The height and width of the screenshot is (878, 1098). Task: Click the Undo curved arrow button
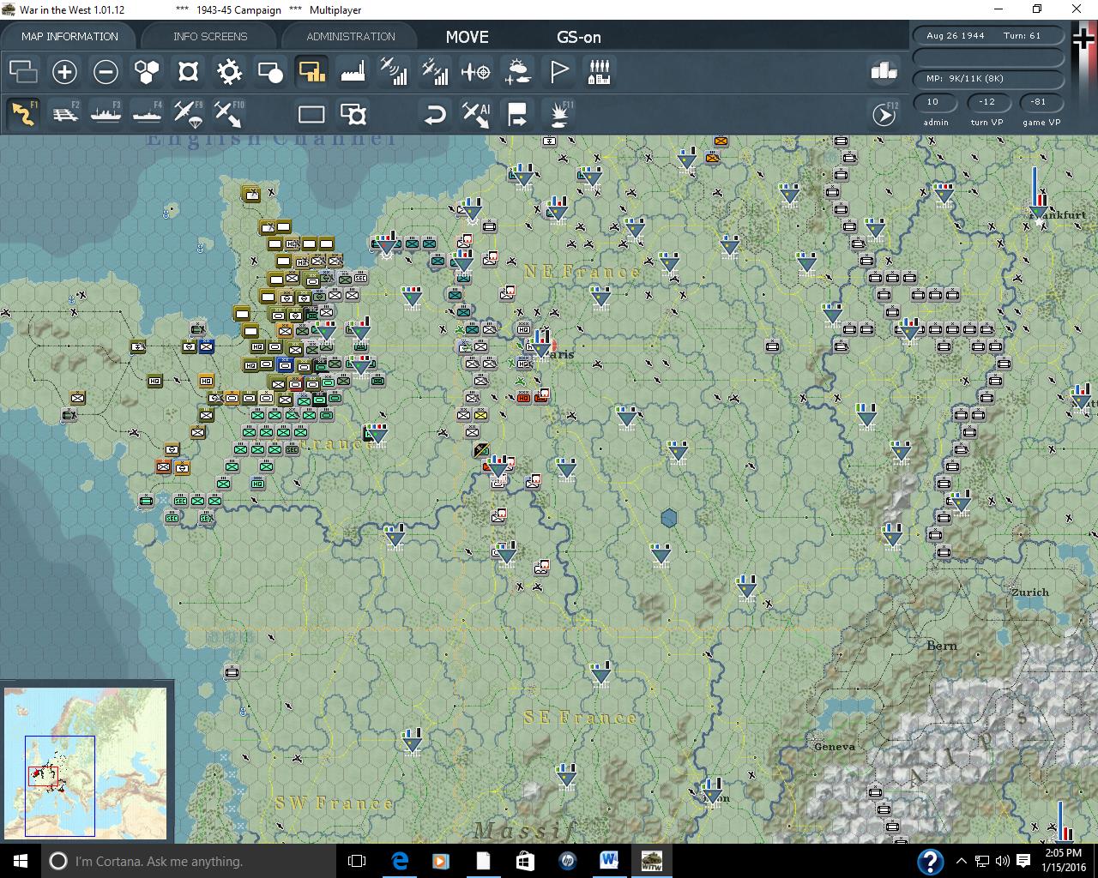[x=435, y=114]
